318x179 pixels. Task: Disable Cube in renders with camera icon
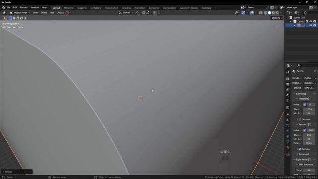pyautogui.click(x=315, y=25)
